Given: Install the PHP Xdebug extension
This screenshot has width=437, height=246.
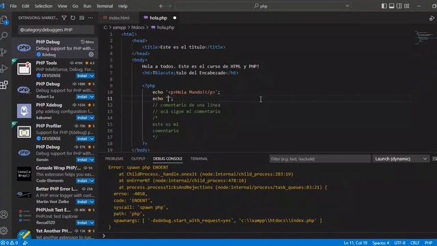Looking at the screenshot, I should click(x=82, y=118).
